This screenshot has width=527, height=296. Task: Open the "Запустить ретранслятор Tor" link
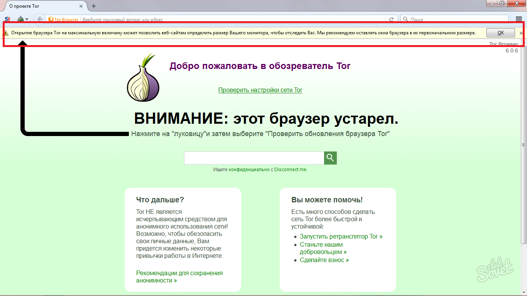pyautogui.click(x=341, y=237)
